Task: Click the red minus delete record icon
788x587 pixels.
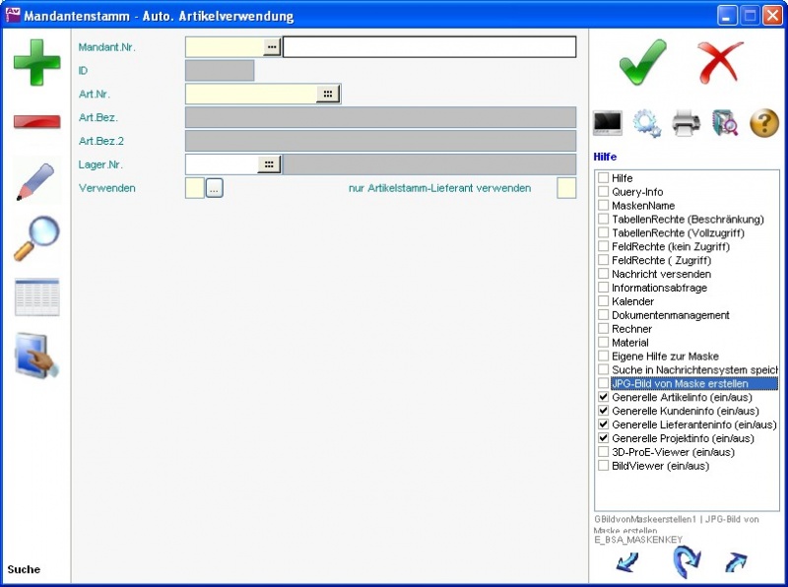Action: tap(36, 121)
